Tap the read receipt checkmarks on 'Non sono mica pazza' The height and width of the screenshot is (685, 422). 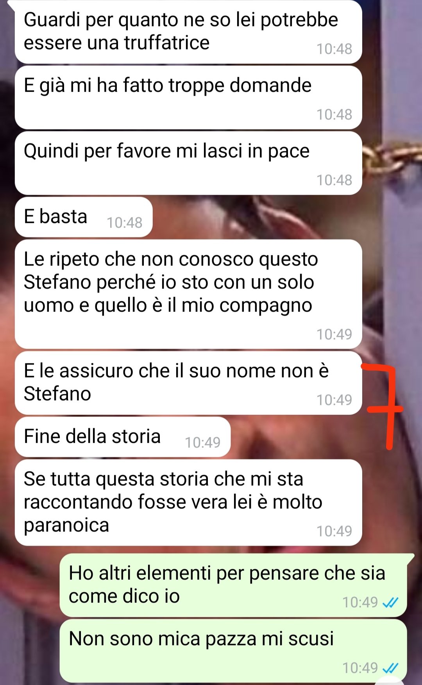click(x=390, y=668)
